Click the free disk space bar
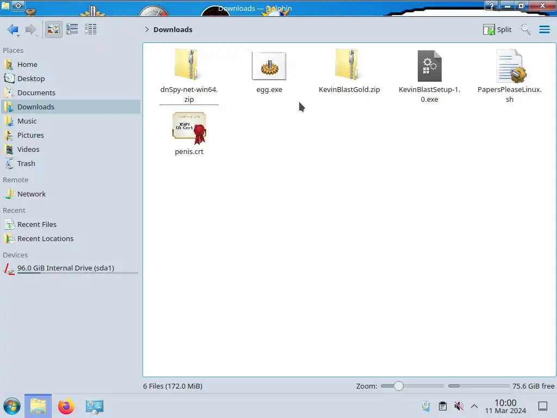557x418 pixels. [479, 386]
